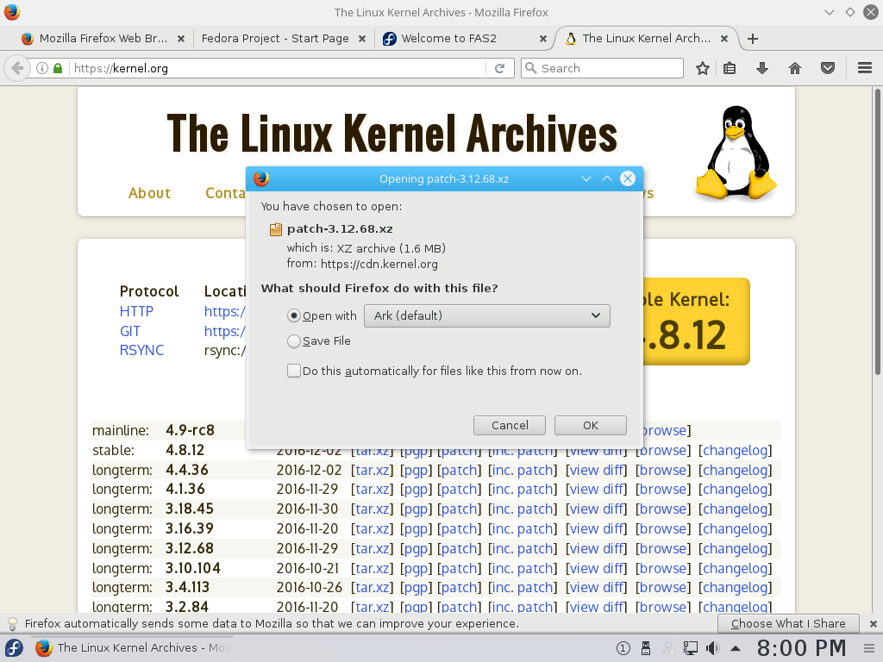This screenshot has width=883, height=662.
Task: Select the Save File radio button
Action: click(293, 341)
